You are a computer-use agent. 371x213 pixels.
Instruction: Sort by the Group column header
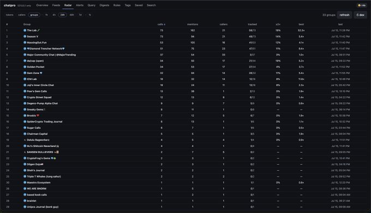pos(27,24)
